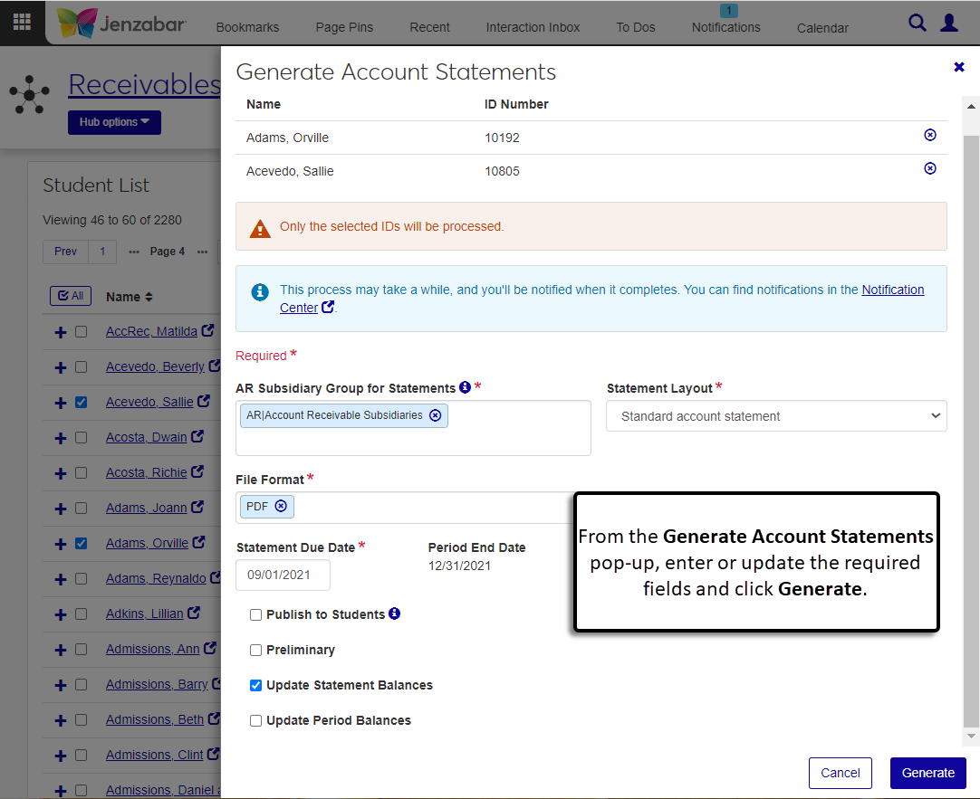Expand the AccRec, Matilda row
Viewport: 980px width, 799px height.
click(61, 332)
